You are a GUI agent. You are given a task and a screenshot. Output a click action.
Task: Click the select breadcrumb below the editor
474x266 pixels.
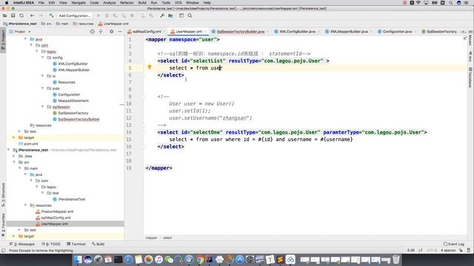pyautogui.click(x=167, y=238)
